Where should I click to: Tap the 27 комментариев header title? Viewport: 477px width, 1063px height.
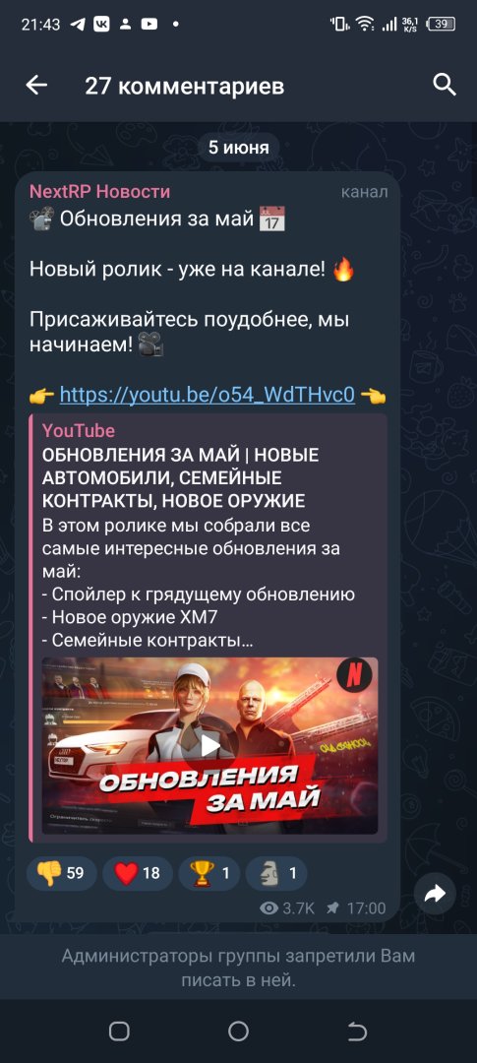pos(184,86)
